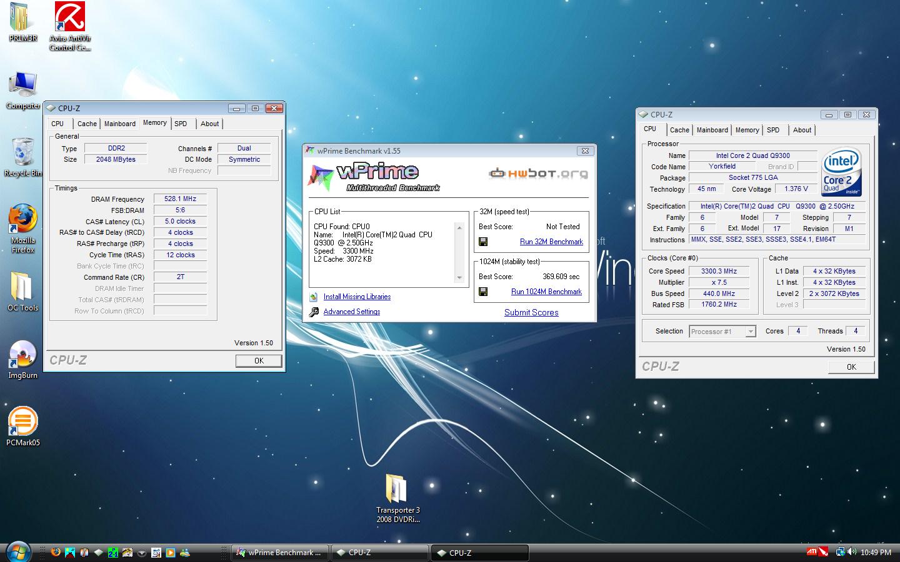900x562 pixels.
Task: Switch to Mainboard tab in right CPU-Z window
Action: (x=712, y=130)
